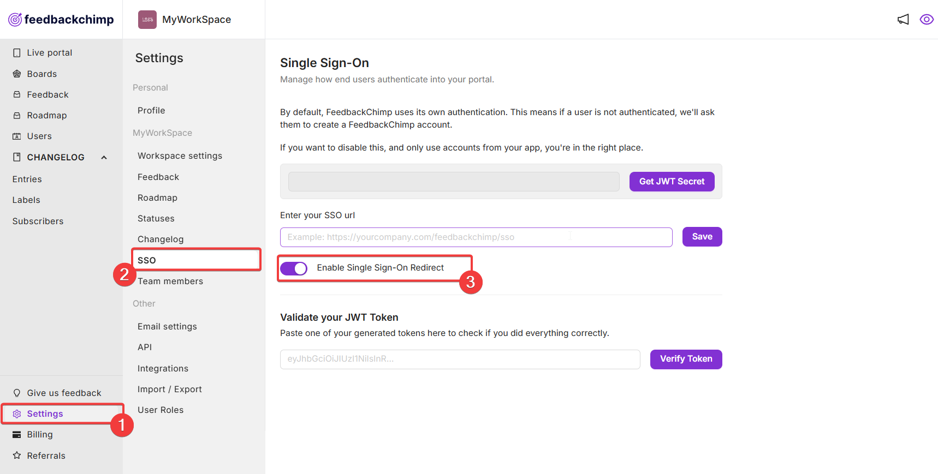This screenshot has height=474, width=938.
Task: Click the 'Validate your JWT Token' heading
Action: (339, 317)
